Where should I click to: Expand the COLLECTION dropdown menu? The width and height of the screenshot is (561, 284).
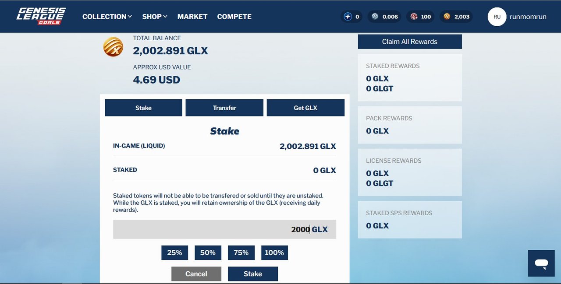(107, 17)
